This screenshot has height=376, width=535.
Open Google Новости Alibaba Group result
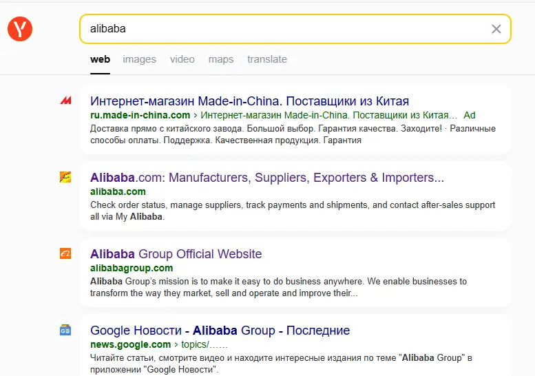[x=220, y=331]
